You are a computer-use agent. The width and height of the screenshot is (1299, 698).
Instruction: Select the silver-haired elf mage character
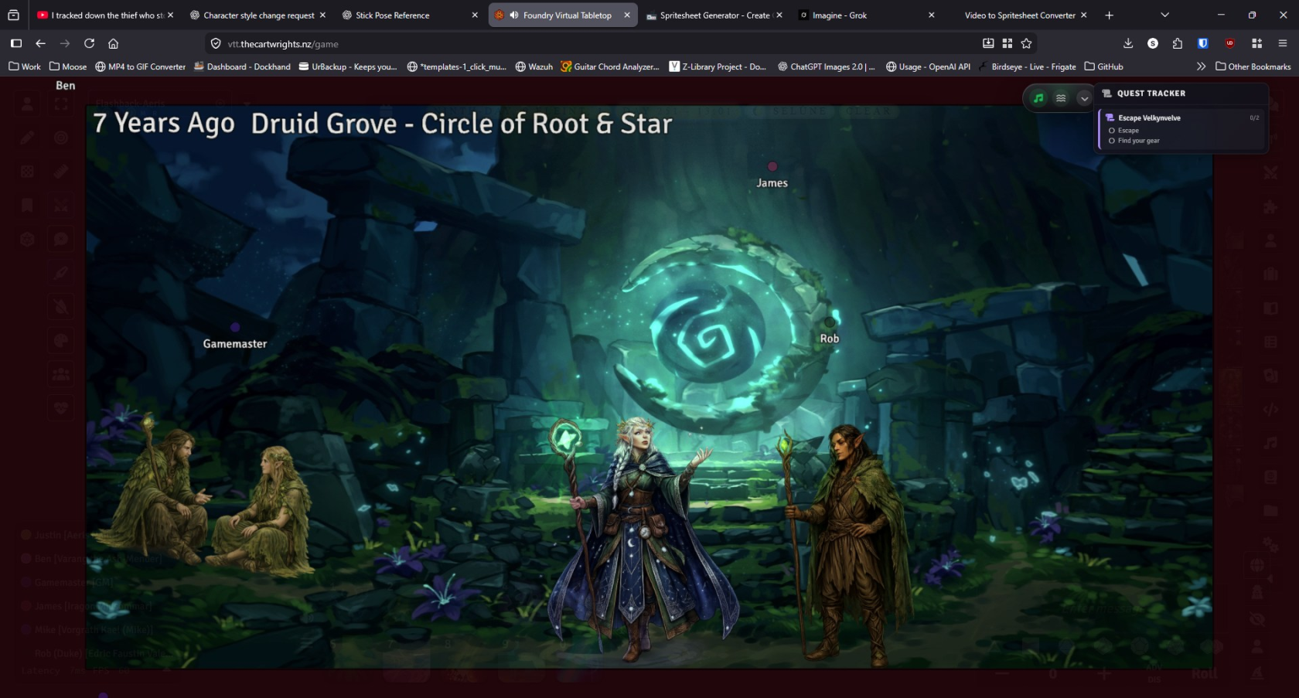pos(642,539)
